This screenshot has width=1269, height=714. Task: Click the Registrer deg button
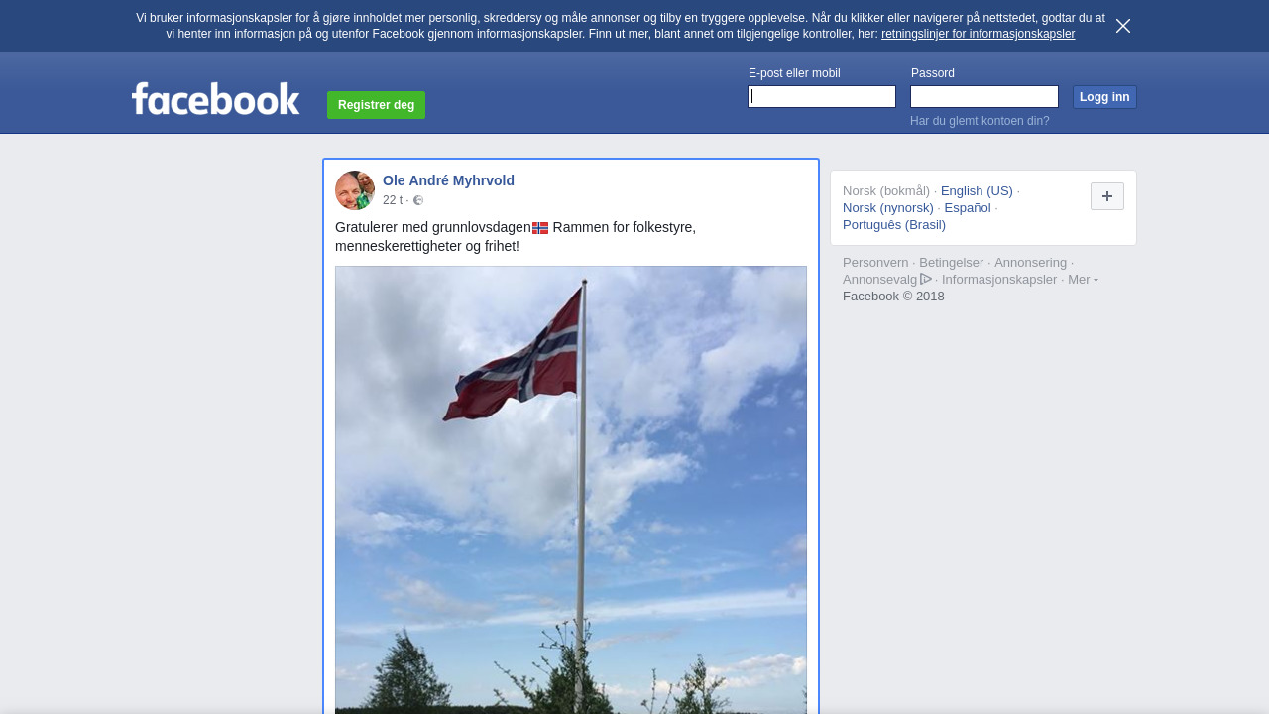[x=376, y=105]
